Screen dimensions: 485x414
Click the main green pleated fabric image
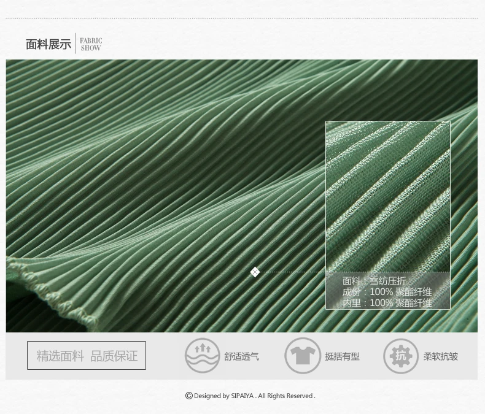tap(241, 196)
